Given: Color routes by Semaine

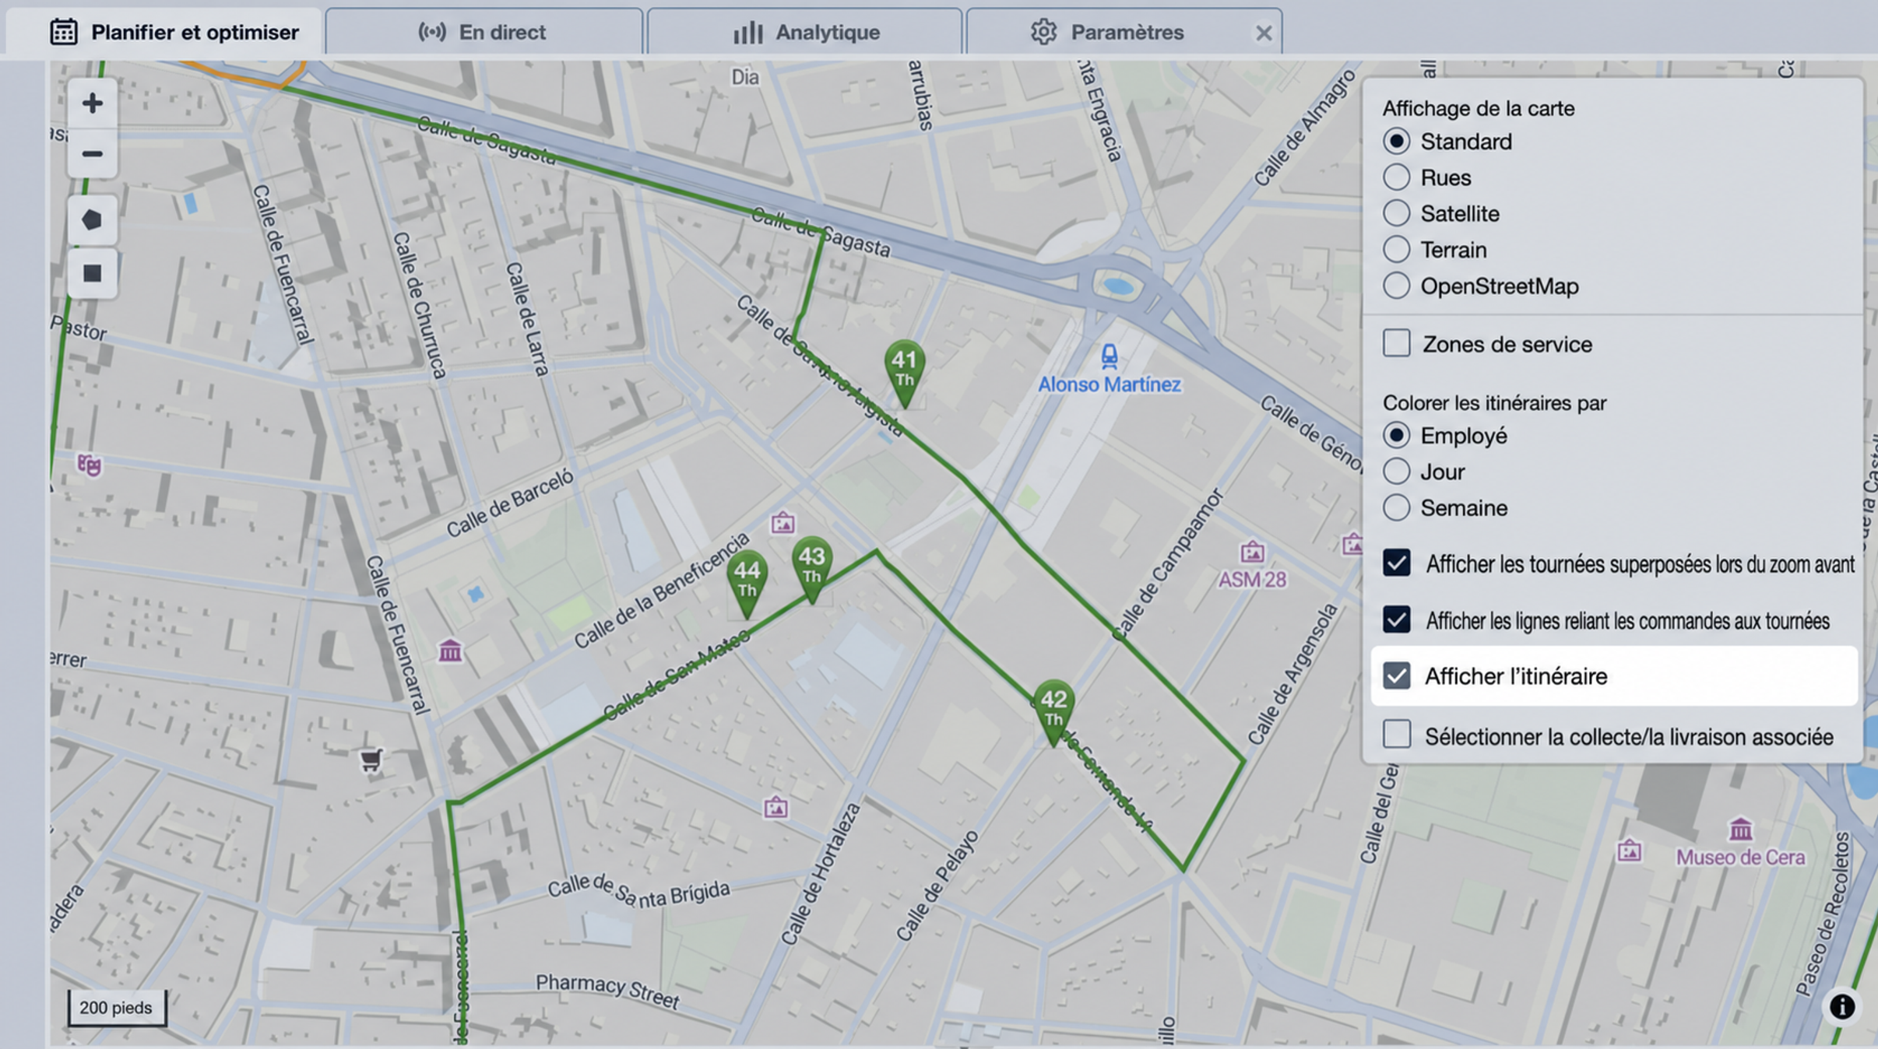Looking at the screenshot, I should [x=1396, y=507].
